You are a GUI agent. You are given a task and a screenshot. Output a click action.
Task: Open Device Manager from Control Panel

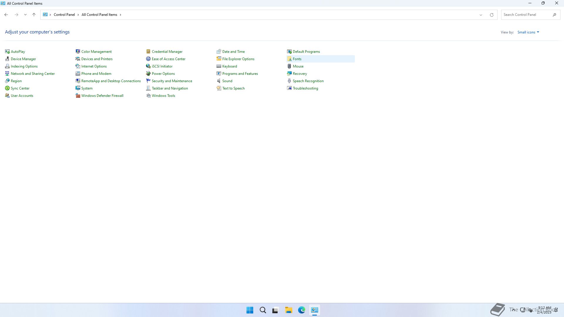[x=23, y=59]
